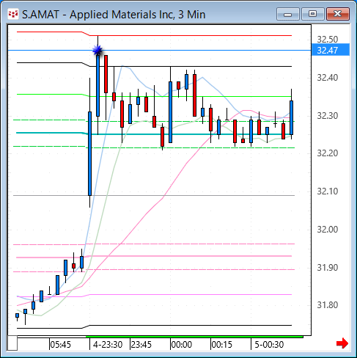Click the small square box at bottom left

[12, 343]
